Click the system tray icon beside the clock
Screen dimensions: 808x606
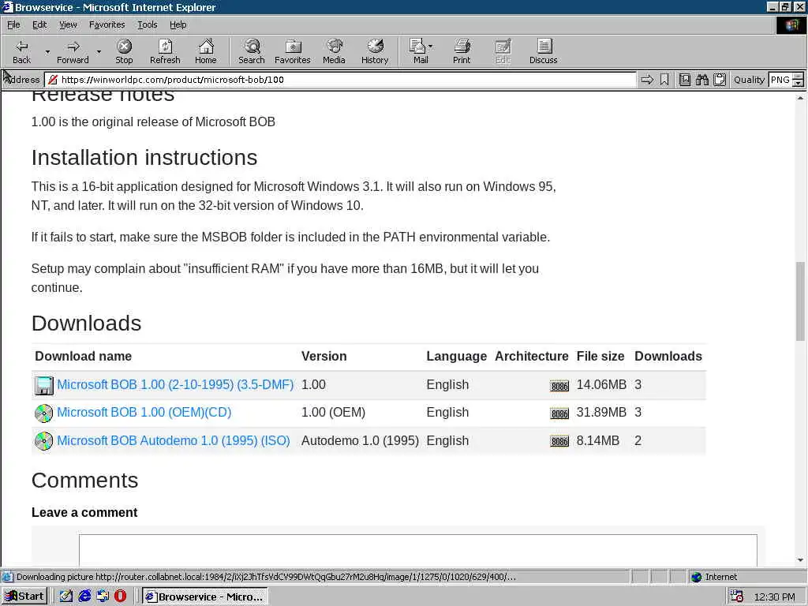737,597
